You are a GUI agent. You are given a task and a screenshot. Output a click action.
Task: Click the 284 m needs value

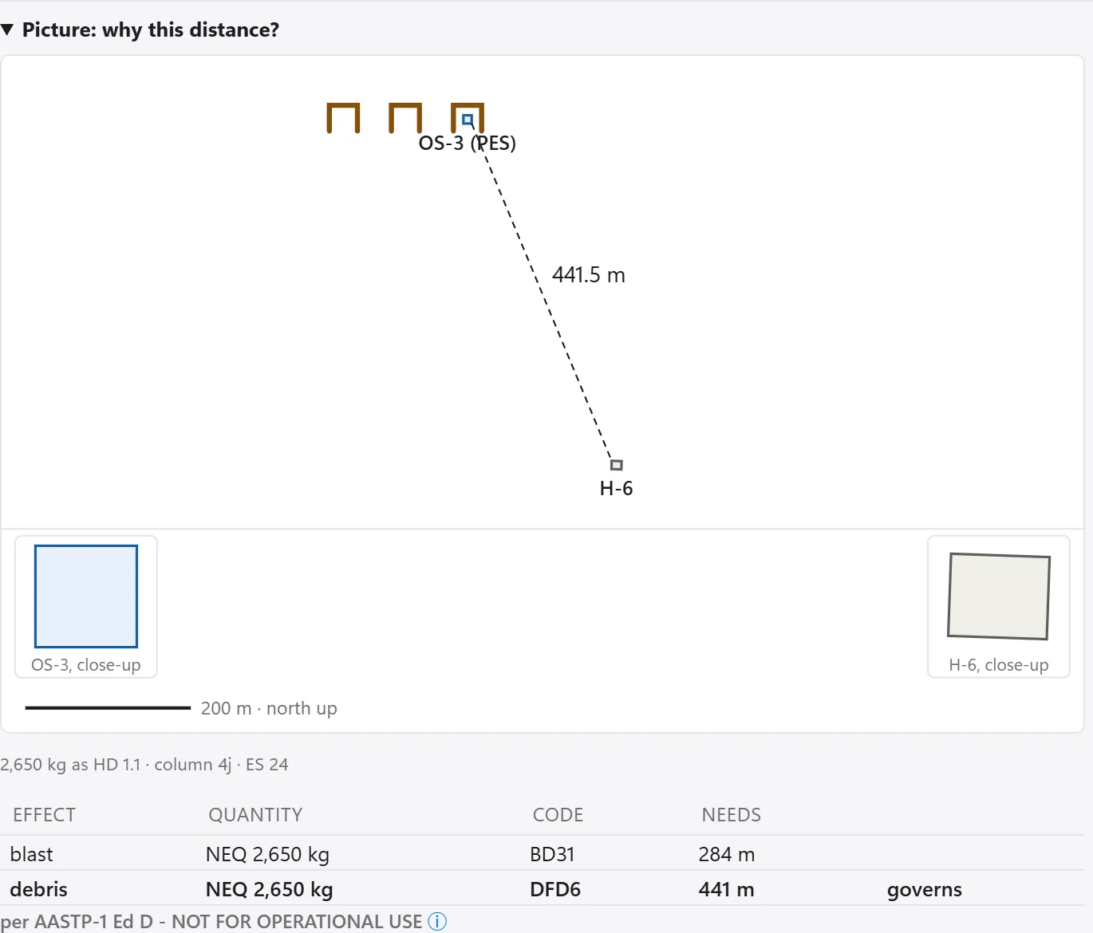click(x=727, y=854)
